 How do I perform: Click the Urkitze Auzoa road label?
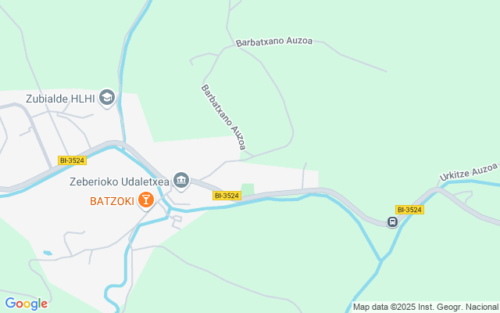pos(469,172)
